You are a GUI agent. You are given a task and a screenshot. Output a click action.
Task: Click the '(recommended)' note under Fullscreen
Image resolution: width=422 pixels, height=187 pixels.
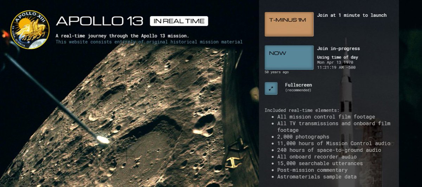click(x=298, y=90)
